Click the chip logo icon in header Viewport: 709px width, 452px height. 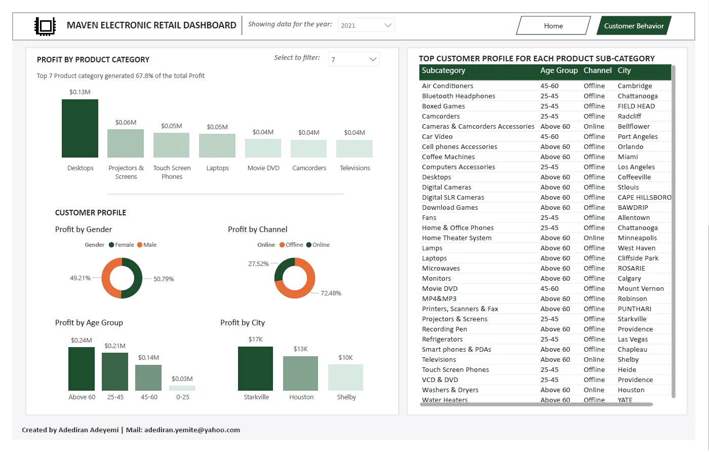click(45, 26)
